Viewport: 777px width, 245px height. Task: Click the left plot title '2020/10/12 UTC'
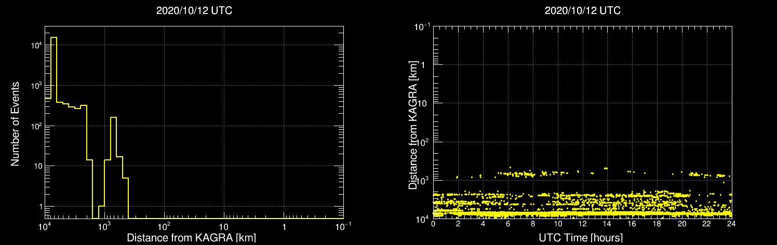click(194, 11)
